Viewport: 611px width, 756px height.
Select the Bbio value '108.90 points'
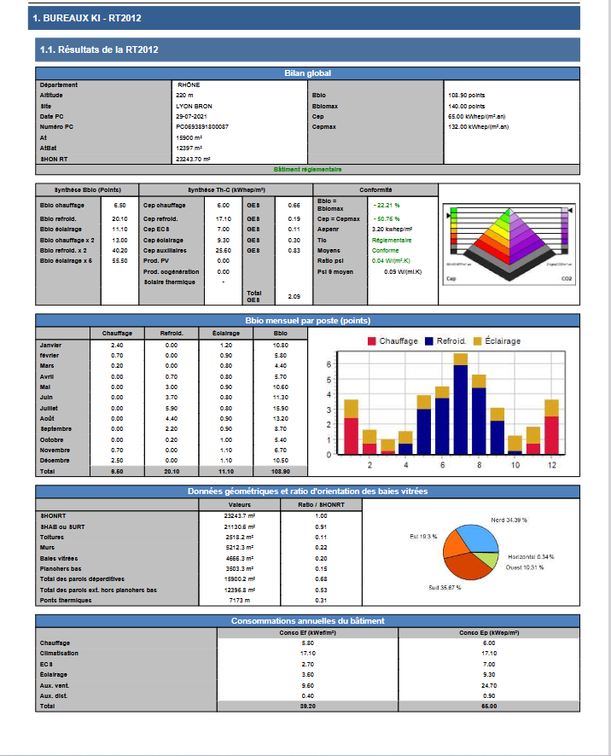pyautogui.click(x=466, y=96)
